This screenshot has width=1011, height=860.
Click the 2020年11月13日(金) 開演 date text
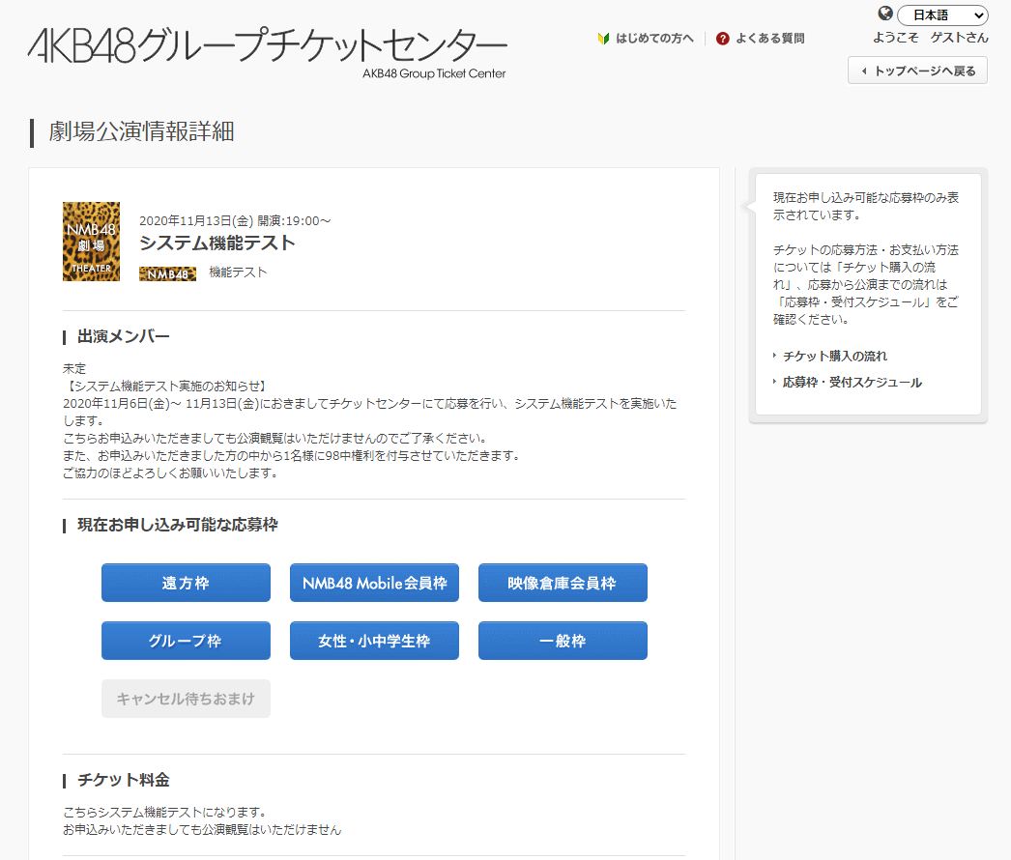pos(235,221)
